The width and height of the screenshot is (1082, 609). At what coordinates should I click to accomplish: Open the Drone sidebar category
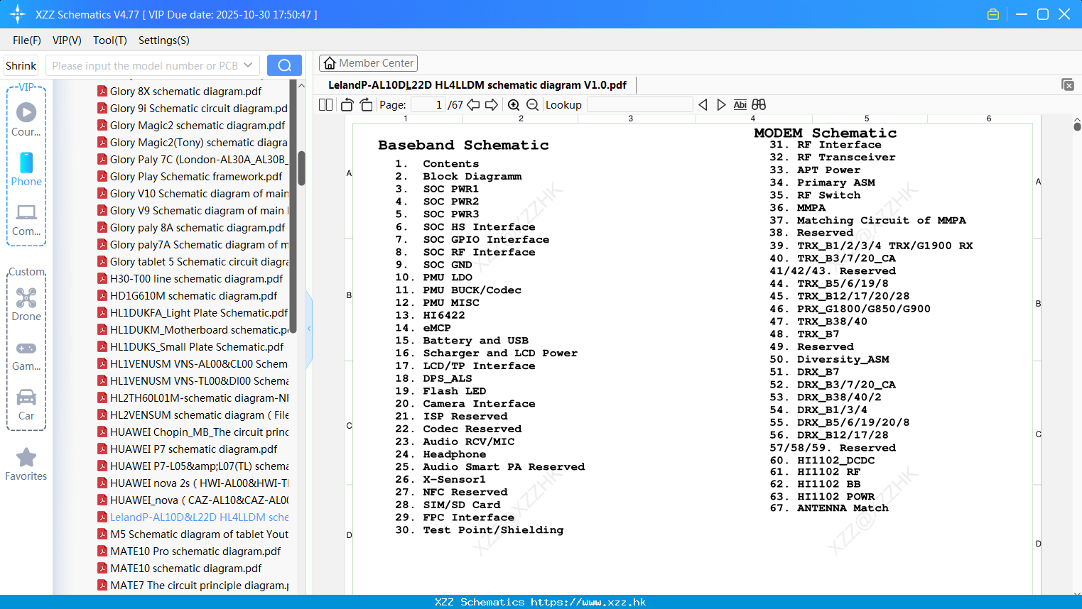click(x=26, y=304)
